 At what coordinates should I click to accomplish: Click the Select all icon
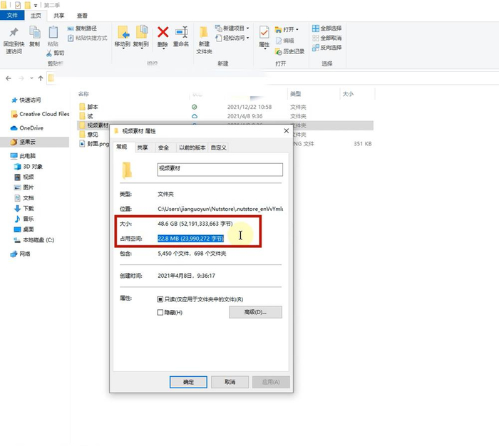(x=316, y=28)
